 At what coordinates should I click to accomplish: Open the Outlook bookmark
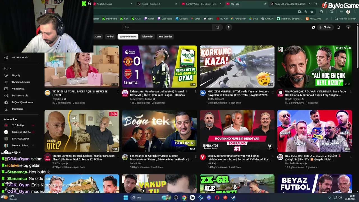(181, 19)
